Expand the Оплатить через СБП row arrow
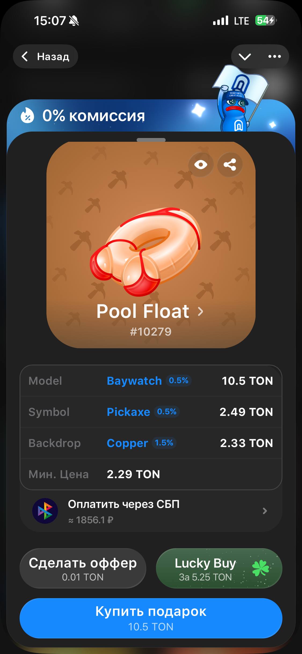Screen dimensions: 302x654 pos(265,511)
